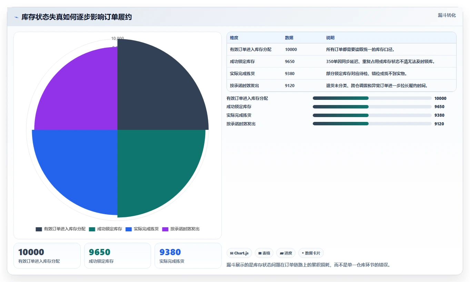This screenshot has width=470, height=282.
Task: Click the table value 9650
Action: coord(290,62)
